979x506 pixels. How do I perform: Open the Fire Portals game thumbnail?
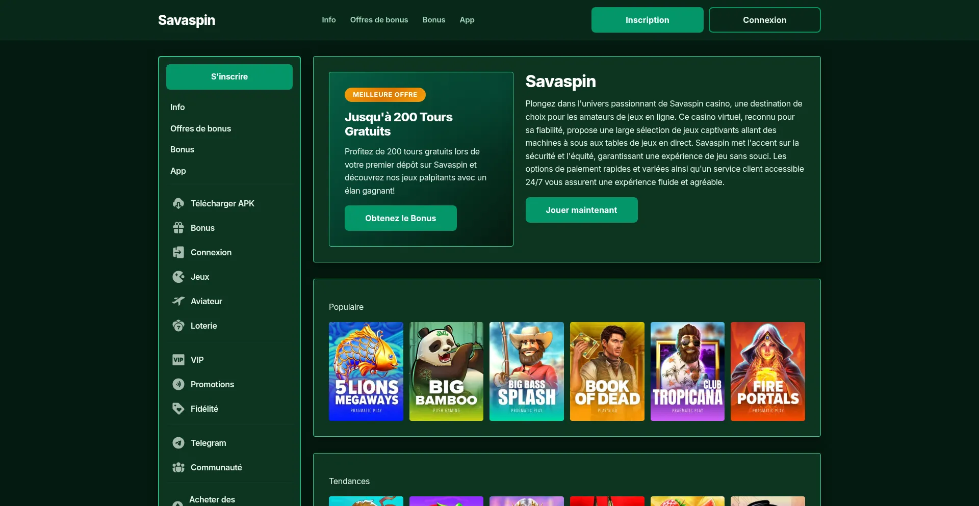click(x=768, y=371)
